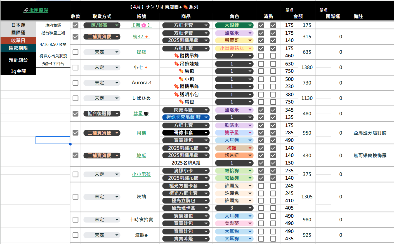This screenshot has height=244, width=394.
Task: Visit the 阿柚 account link
Action: coord(141,133)
